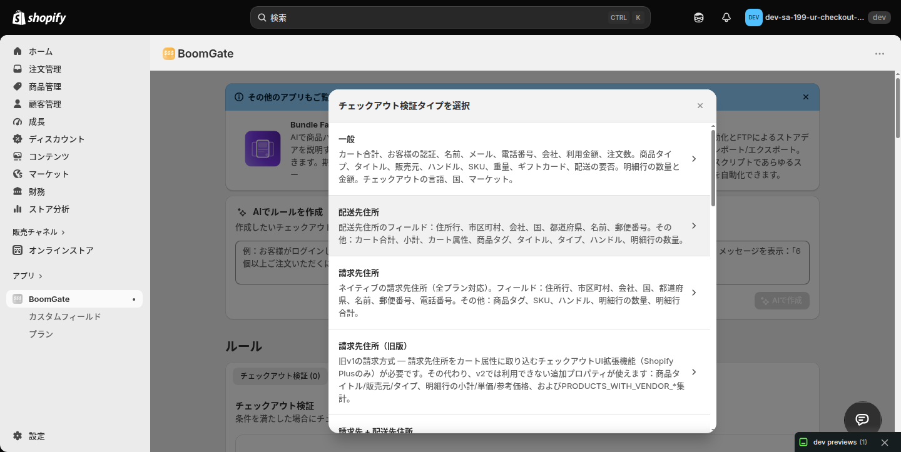Open カスタムフィールド submenu item
This screenshot has width=901, height=452.
point(65,316)
